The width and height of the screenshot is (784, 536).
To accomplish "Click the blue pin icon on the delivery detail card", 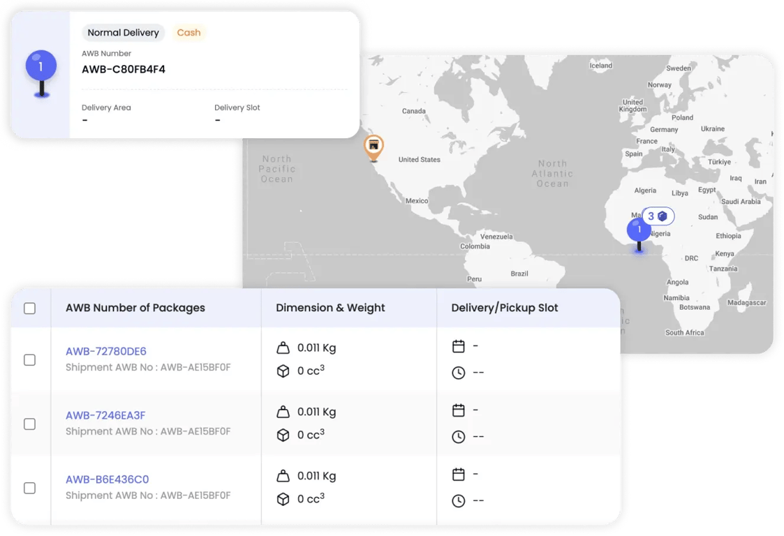I will coord(40,65).
